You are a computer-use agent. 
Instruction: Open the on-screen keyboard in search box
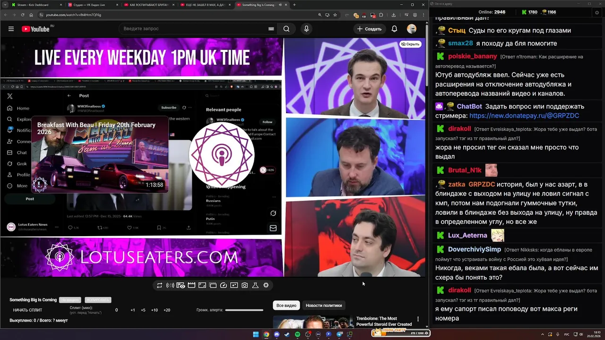pyautogui.click(x=271, y=29)
